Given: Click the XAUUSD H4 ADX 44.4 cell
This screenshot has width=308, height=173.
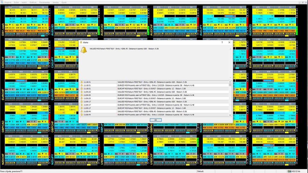Looking at the screenshot, I should (x=290, y=163).
